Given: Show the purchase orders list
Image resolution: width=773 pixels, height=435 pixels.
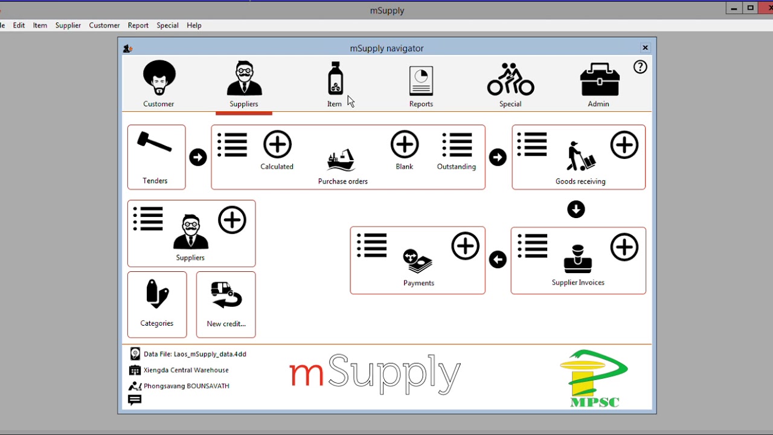Looking at the screenshot, I should (233, 145).
